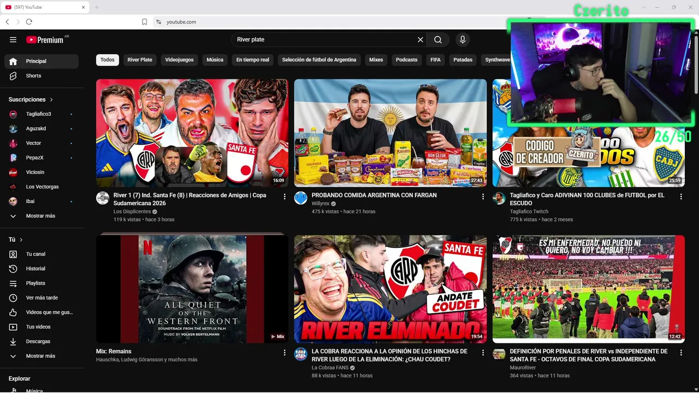Start voice search with the microphone

(463, 40)
